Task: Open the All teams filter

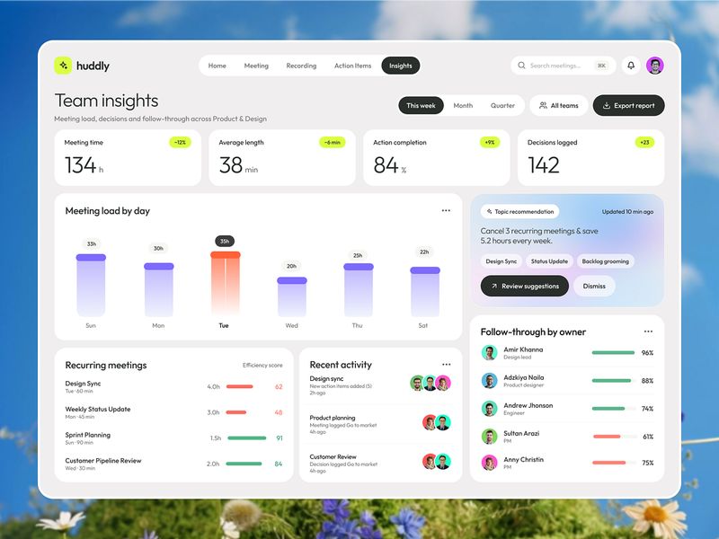Action: coord(558,105)
